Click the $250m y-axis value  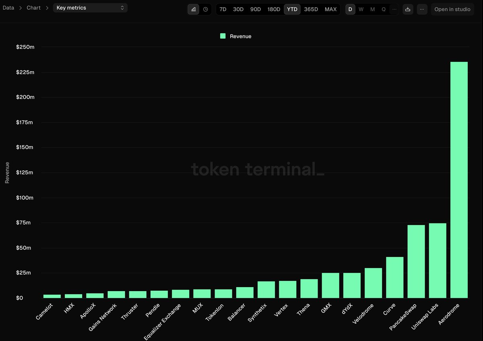(x=25, y=47)
